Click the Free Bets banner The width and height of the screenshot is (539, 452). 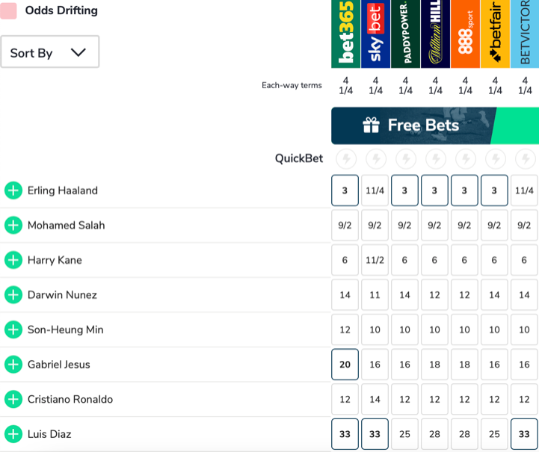tap(434, 126)
